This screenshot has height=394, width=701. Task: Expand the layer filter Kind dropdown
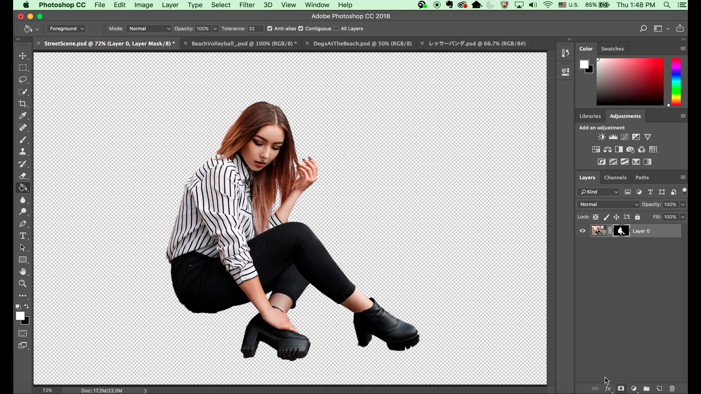click(616, 192)
